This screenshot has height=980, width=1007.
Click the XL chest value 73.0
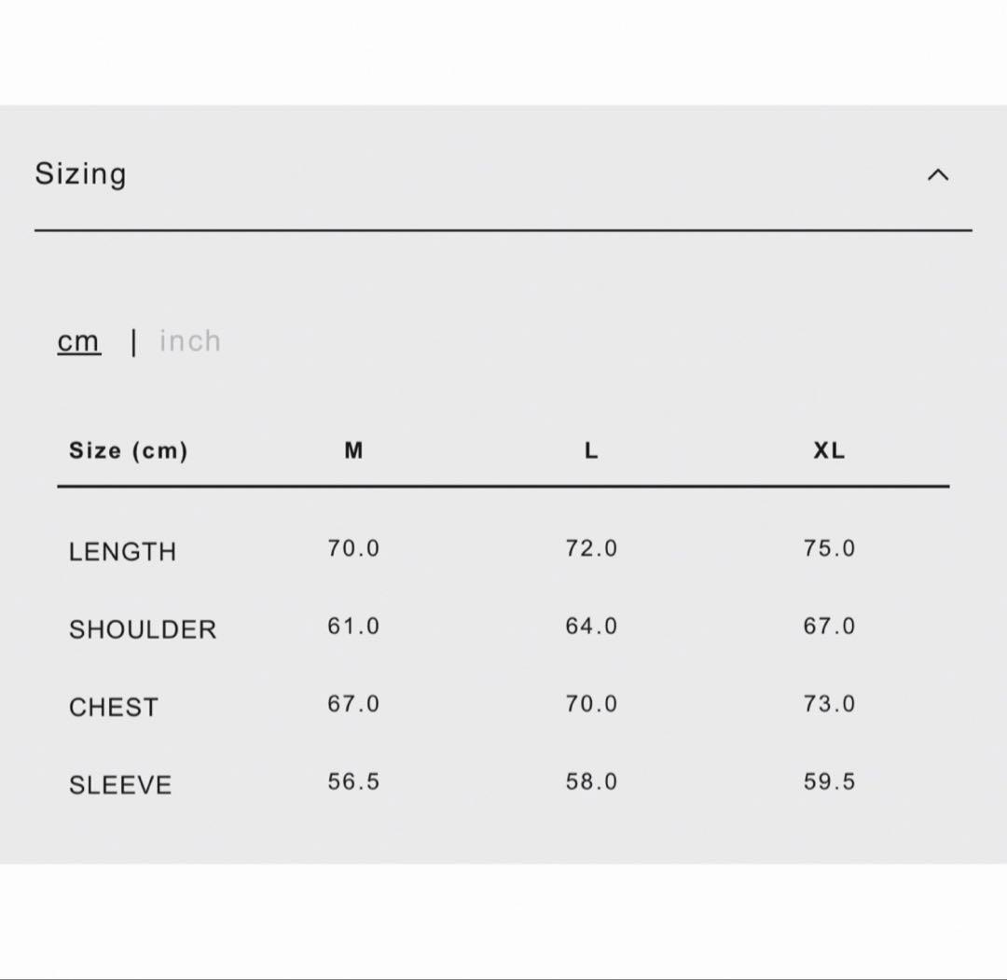point(829,704)
